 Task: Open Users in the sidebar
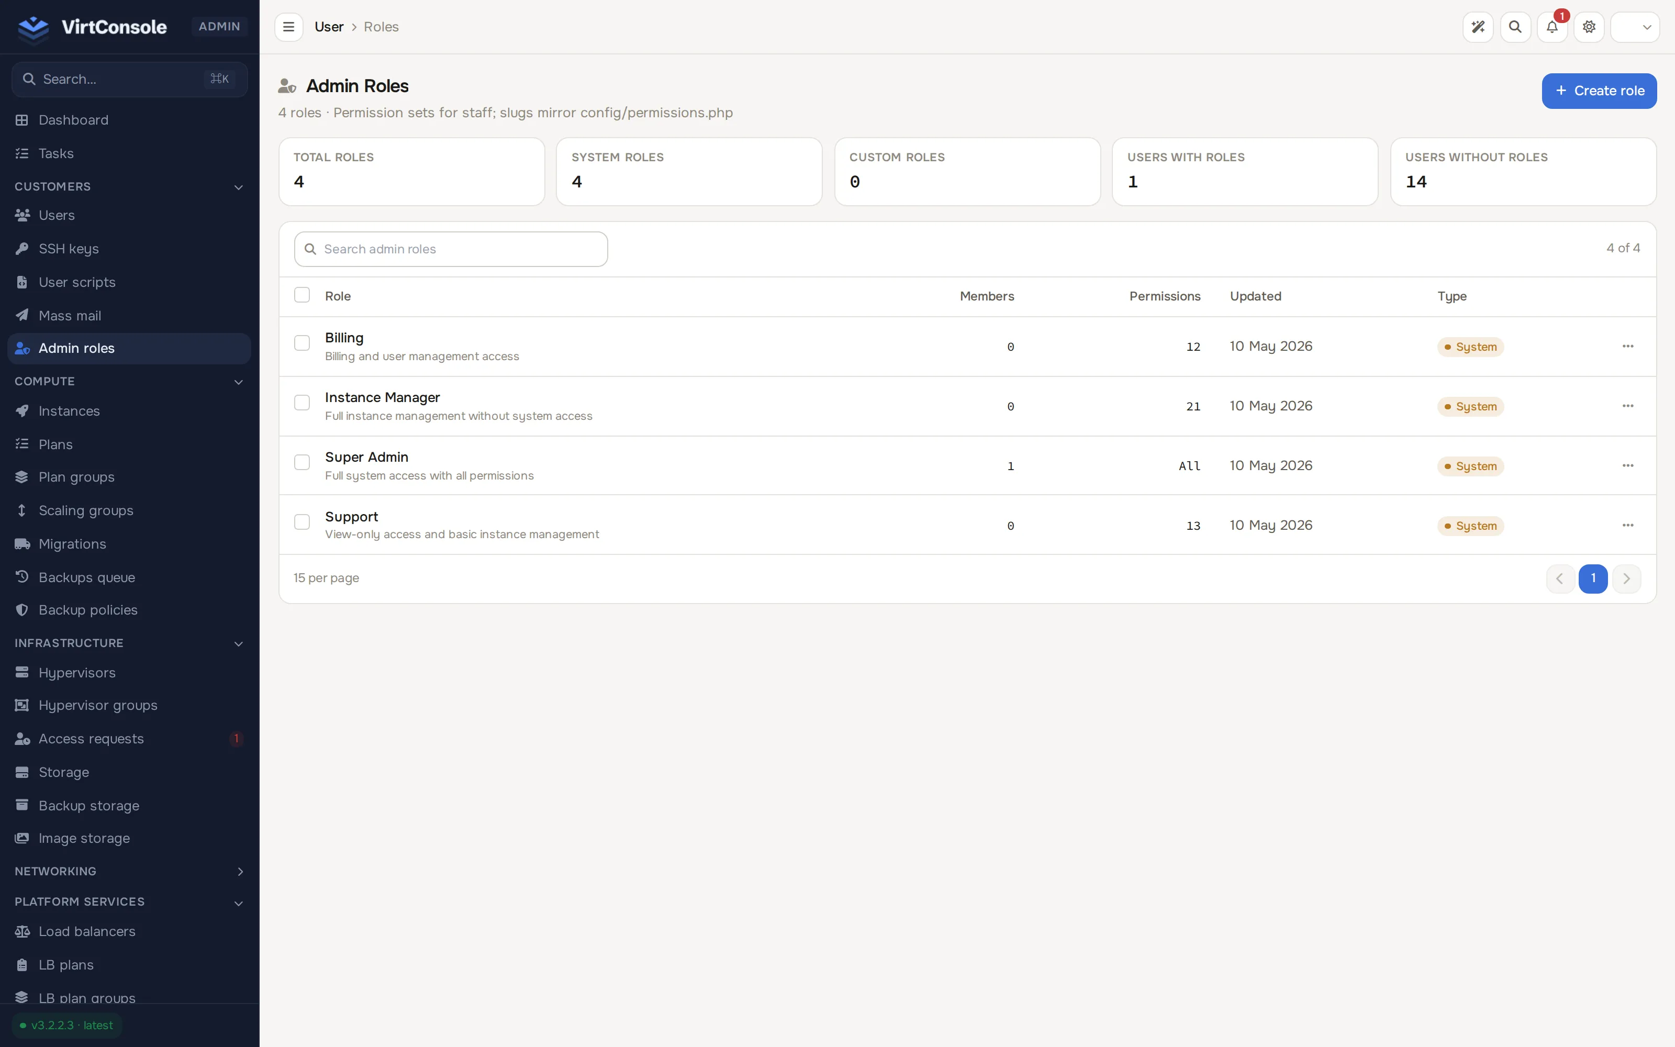pyautogui.click(x=129, y=215)
